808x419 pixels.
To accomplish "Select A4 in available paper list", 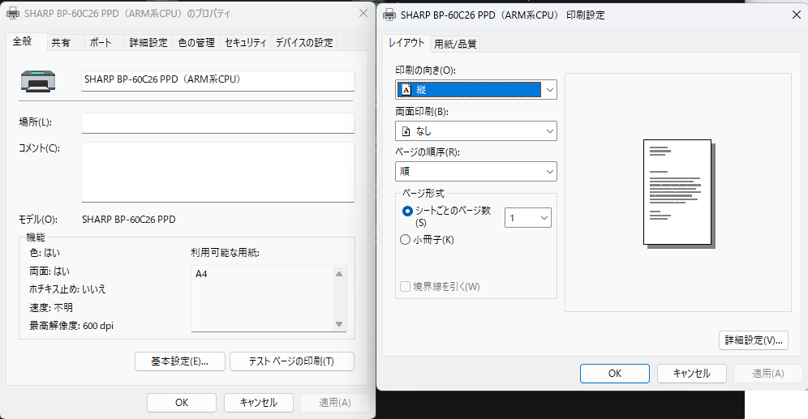I will click(201, 274).
